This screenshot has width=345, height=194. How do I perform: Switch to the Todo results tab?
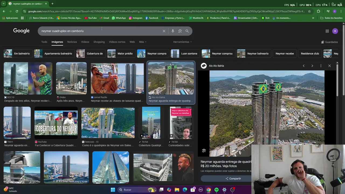coord(44,42)
